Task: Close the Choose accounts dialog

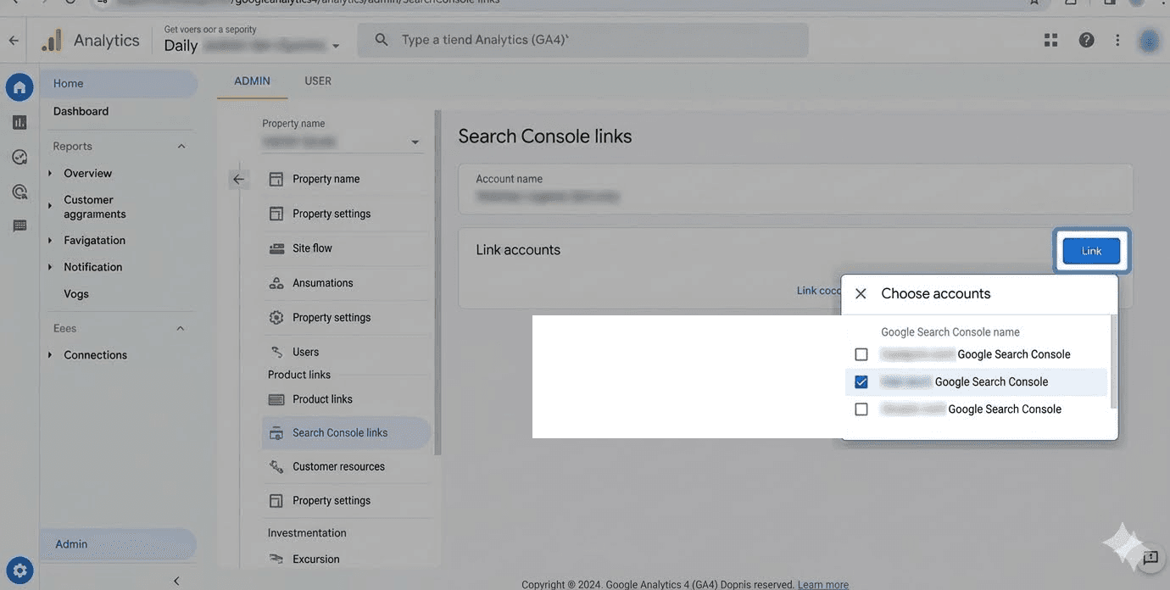Action: [x=861, y=293]
